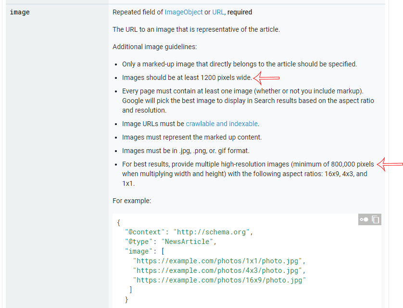Click the 4x3 photo.jpg URL in code

point(217,270)
